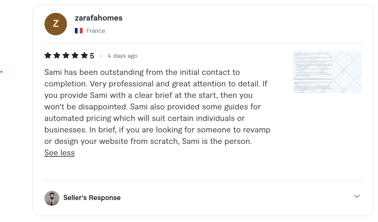Open the zarafahomes reviewer profile name

pos(99,18)
